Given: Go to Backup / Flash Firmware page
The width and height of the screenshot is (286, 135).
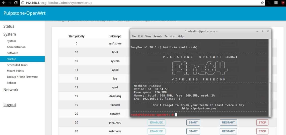Looking at the screenshot, I should (22, 77).
